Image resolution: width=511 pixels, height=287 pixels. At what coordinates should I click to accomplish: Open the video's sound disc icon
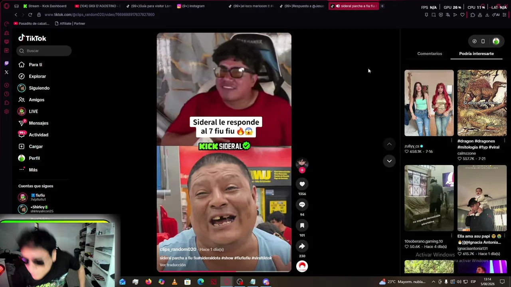pyautogui.click(x=302, y=266)
